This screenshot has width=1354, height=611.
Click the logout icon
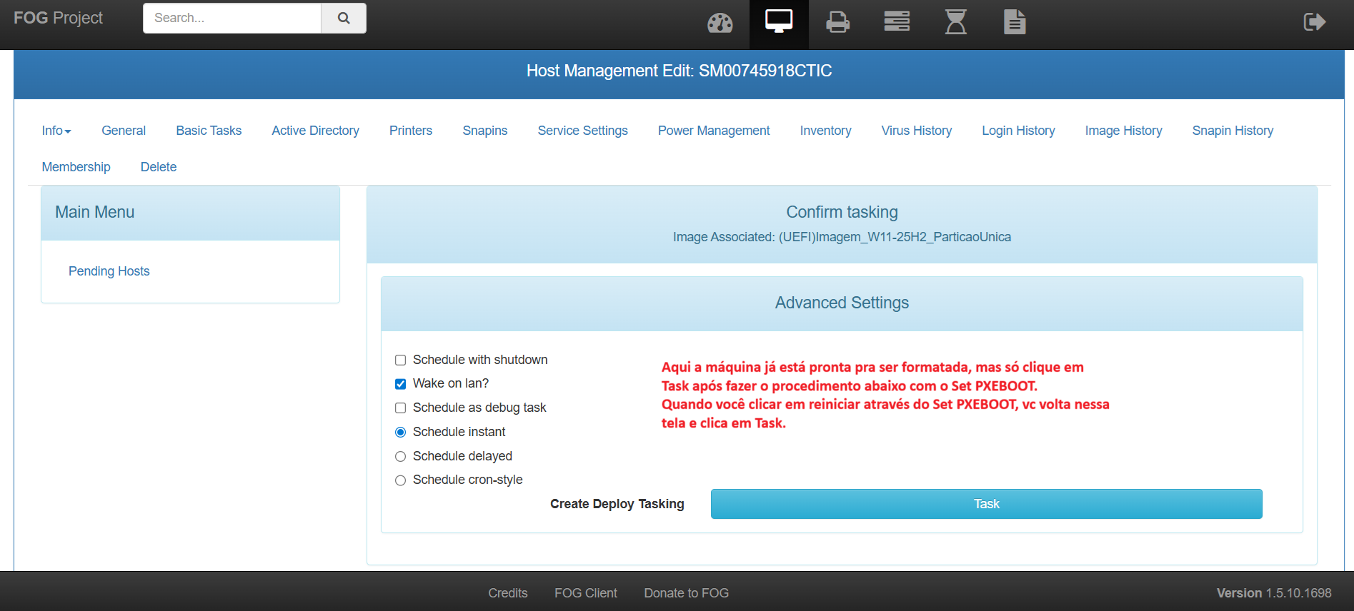pyautogui.click(x=1314, y=22)
